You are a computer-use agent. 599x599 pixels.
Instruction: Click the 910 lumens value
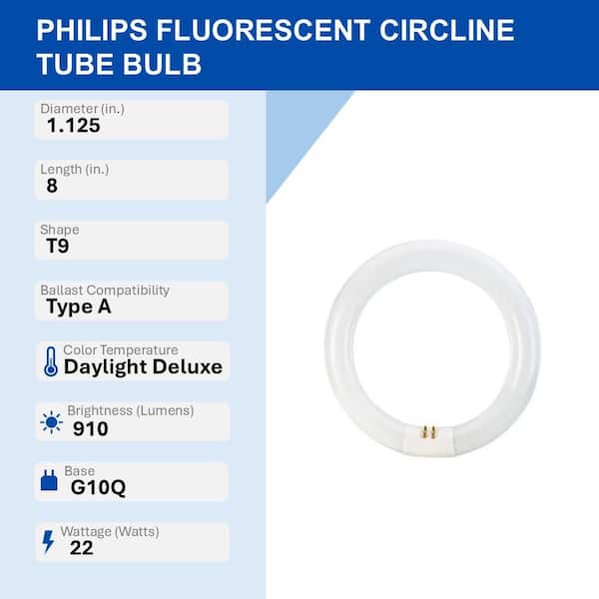[90, 429]
